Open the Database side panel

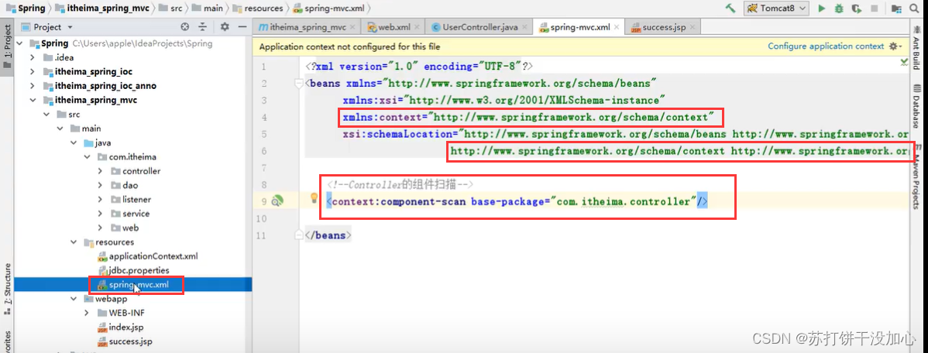916,108
